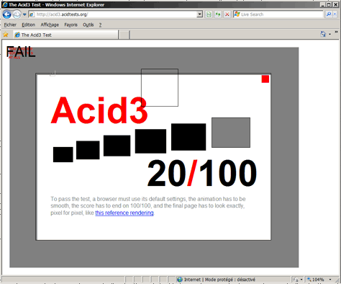Run search with the magnifier icon
341x284 pixels.
[x=329, y=14]
